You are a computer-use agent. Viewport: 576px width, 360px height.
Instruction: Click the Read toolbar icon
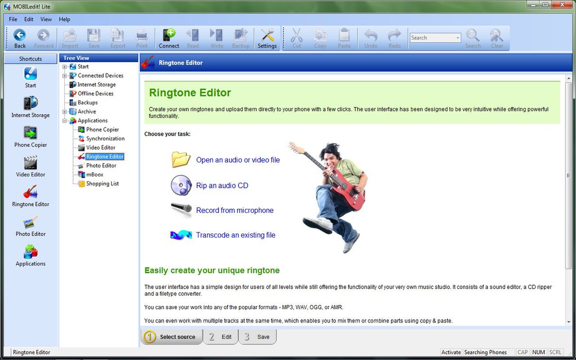tap(193, 38)
